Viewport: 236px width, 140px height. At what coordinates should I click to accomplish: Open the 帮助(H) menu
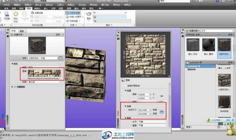coord(117,5)
